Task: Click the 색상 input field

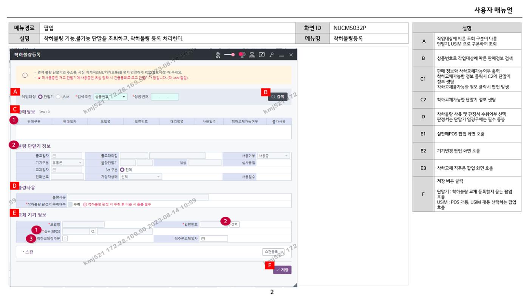Action: (x=205, y=162)
